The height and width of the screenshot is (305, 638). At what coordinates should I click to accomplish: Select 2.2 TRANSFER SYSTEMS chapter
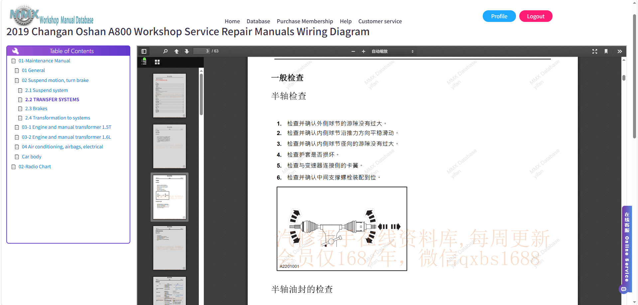point(52,100)
